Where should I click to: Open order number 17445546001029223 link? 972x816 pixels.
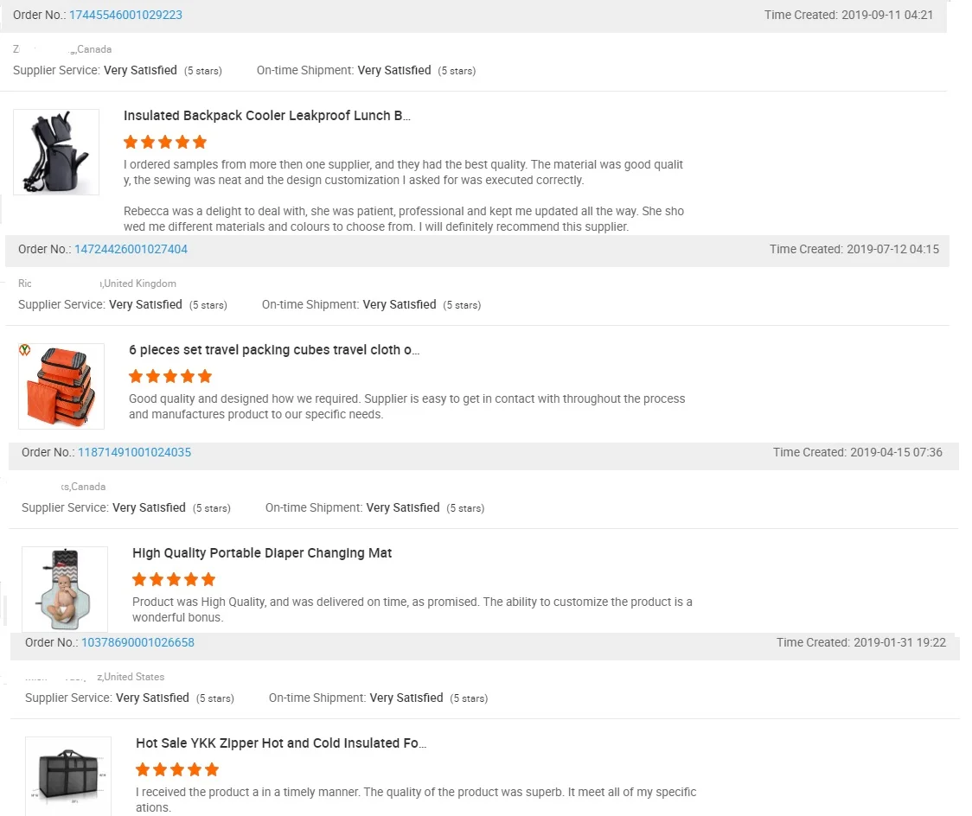pos(125,15)
